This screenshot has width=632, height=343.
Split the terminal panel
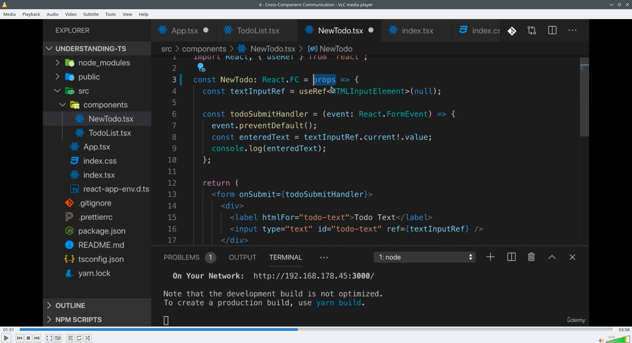pyautogui.click(x=511, y=257)
